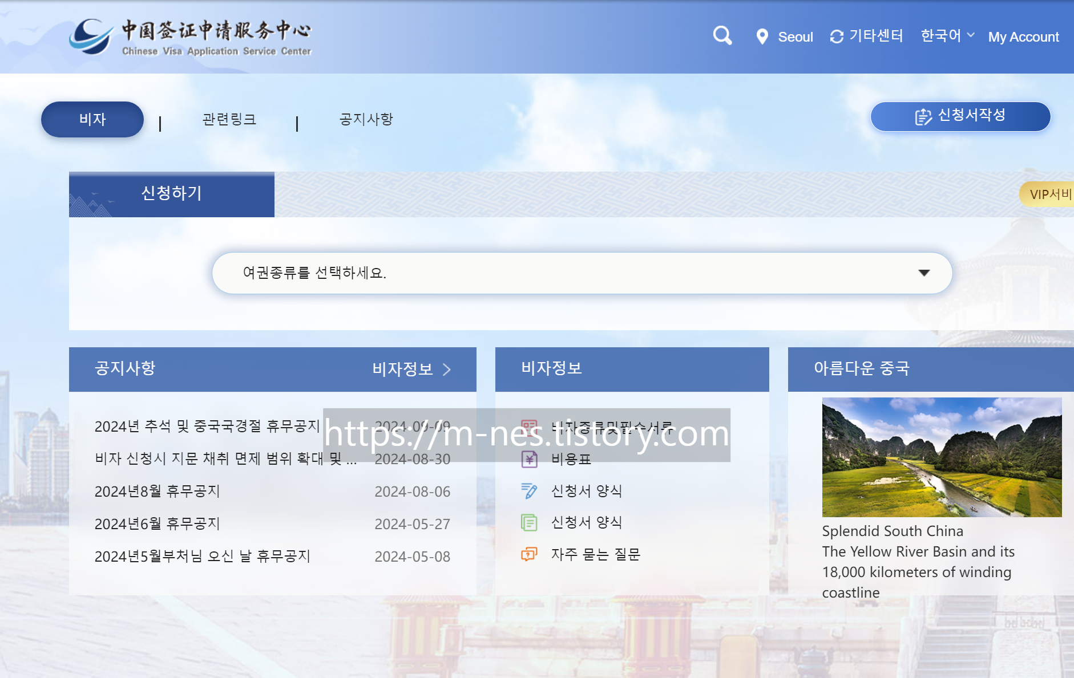Click the 기타센터 link
The height and width of the screenshot is (678, 1074).
(x=876, y=36)
